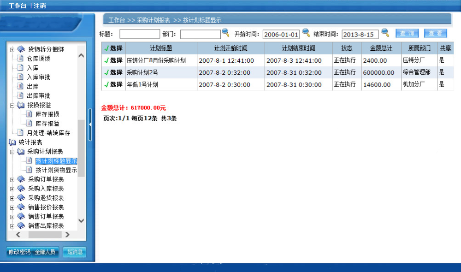Click the book icon beside 销售订单报表
This screenshot has width=461, height=272.
[x=21, y=216]
